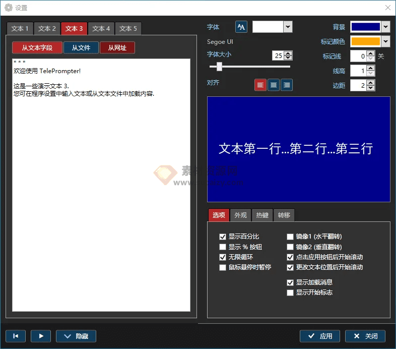
Task: Select center text alignment icon
Action: point(274,85)
